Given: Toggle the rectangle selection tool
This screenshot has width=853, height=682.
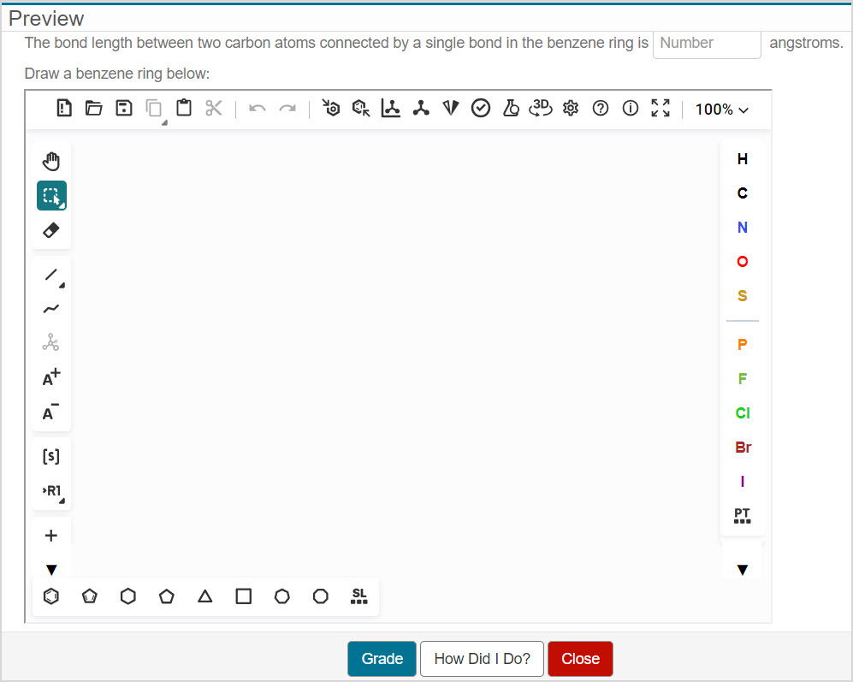Looking at the screenshot, I should click(x=51, y=195).
